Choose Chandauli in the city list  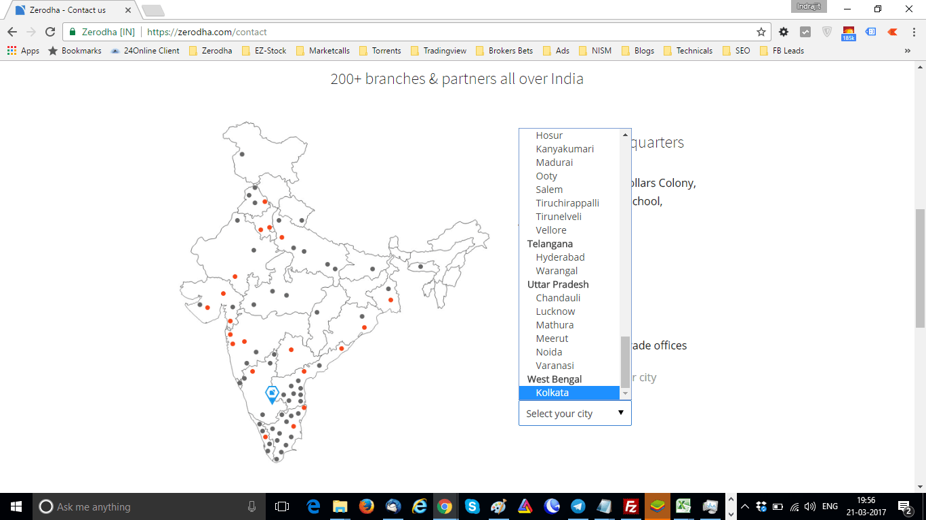(x=569, y=298)
